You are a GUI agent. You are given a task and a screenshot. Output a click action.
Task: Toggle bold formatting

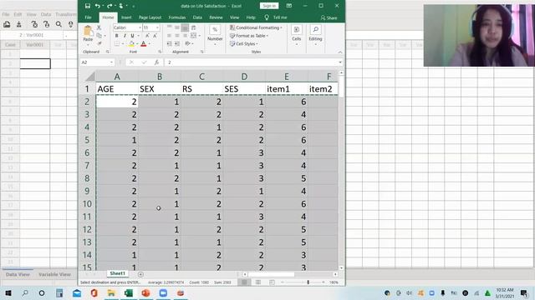[117, 36]
